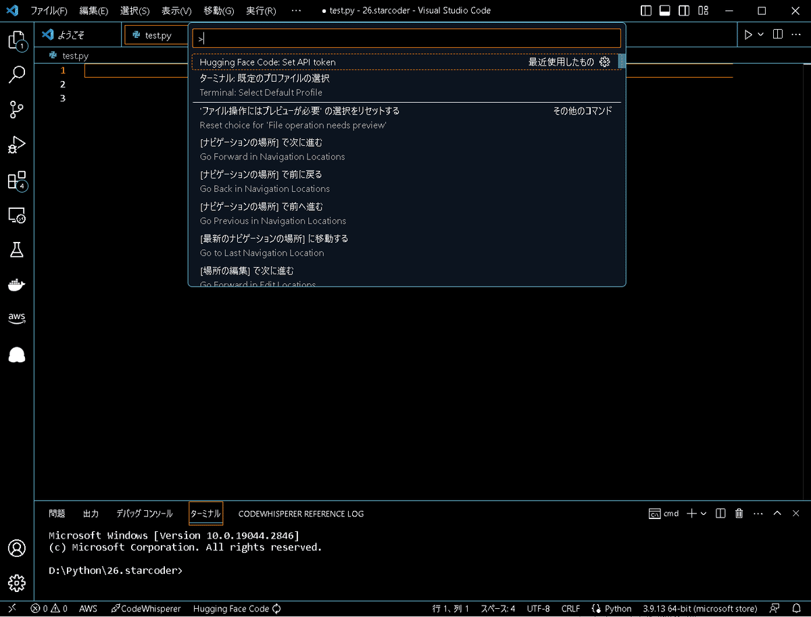The image size is (811, 617).
Task: Click inside the command palette input field
Action: click(405, 38)
